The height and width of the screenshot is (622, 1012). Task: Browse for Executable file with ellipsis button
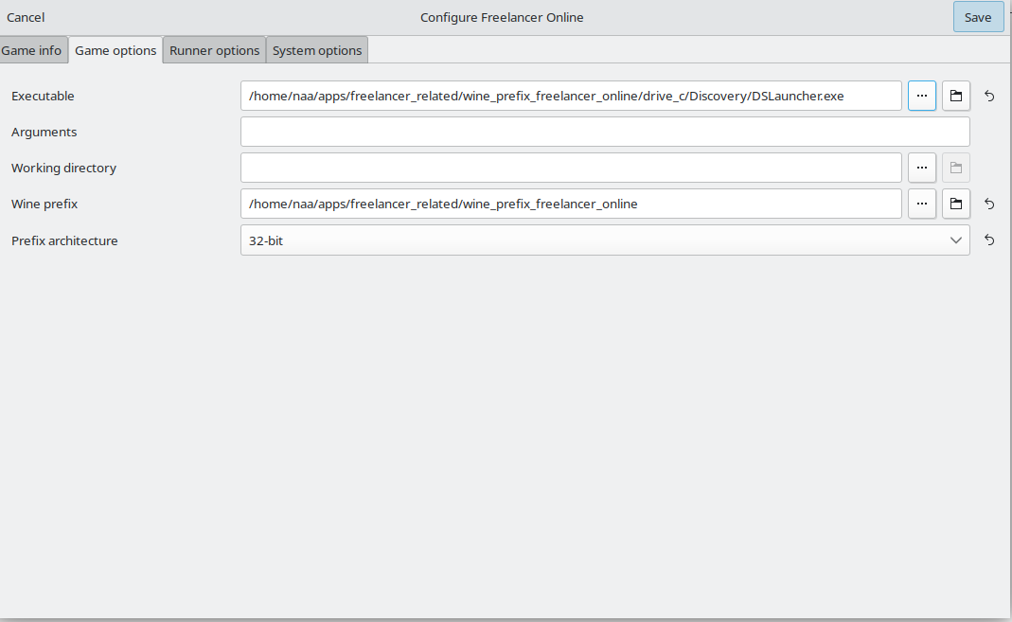tap(922, 96)
